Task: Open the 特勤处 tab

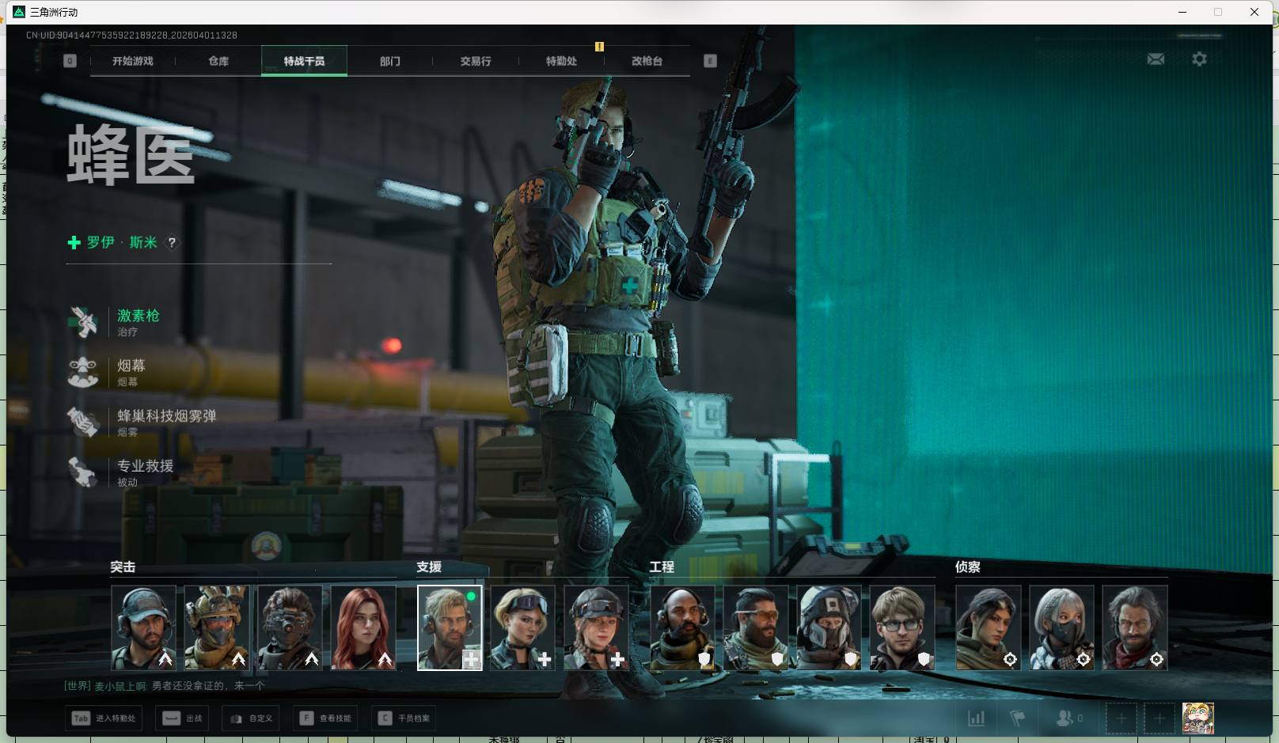Action: 561,61
